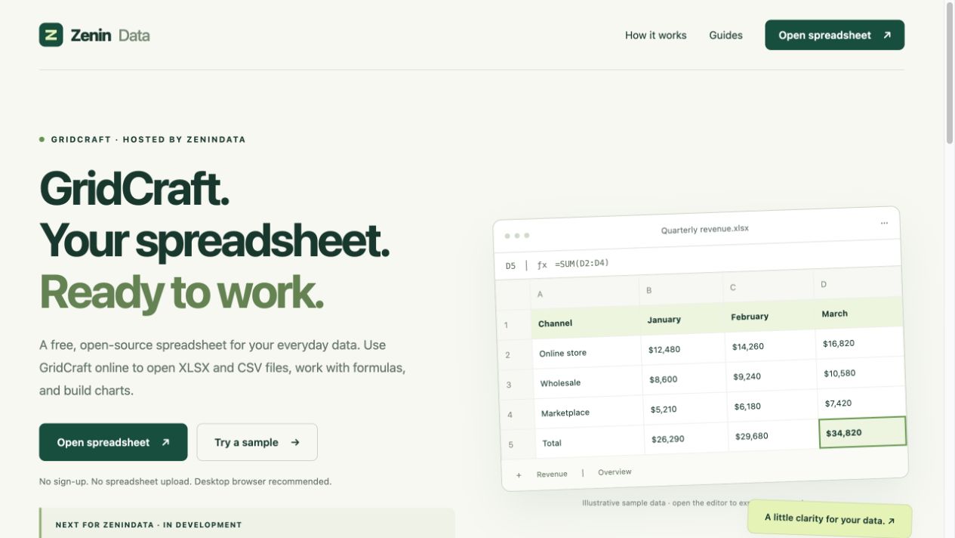Open the Guides nav link

[725, 35]
